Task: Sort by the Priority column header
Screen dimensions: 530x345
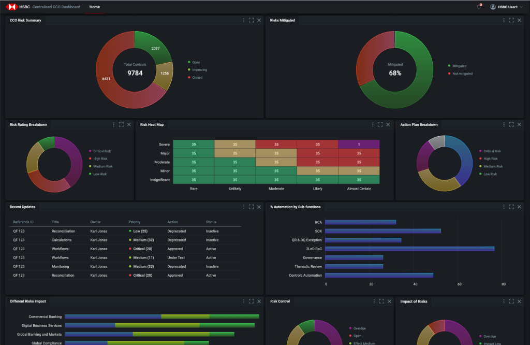Action: point(135,222)
